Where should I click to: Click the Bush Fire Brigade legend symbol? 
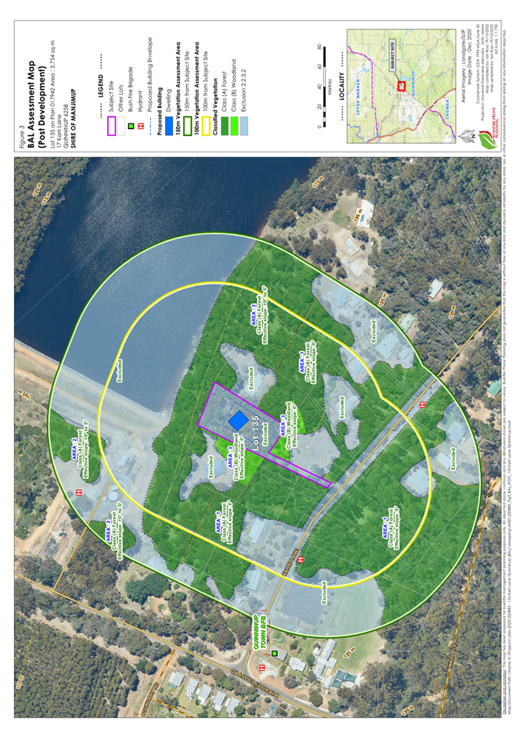(131, 127)
